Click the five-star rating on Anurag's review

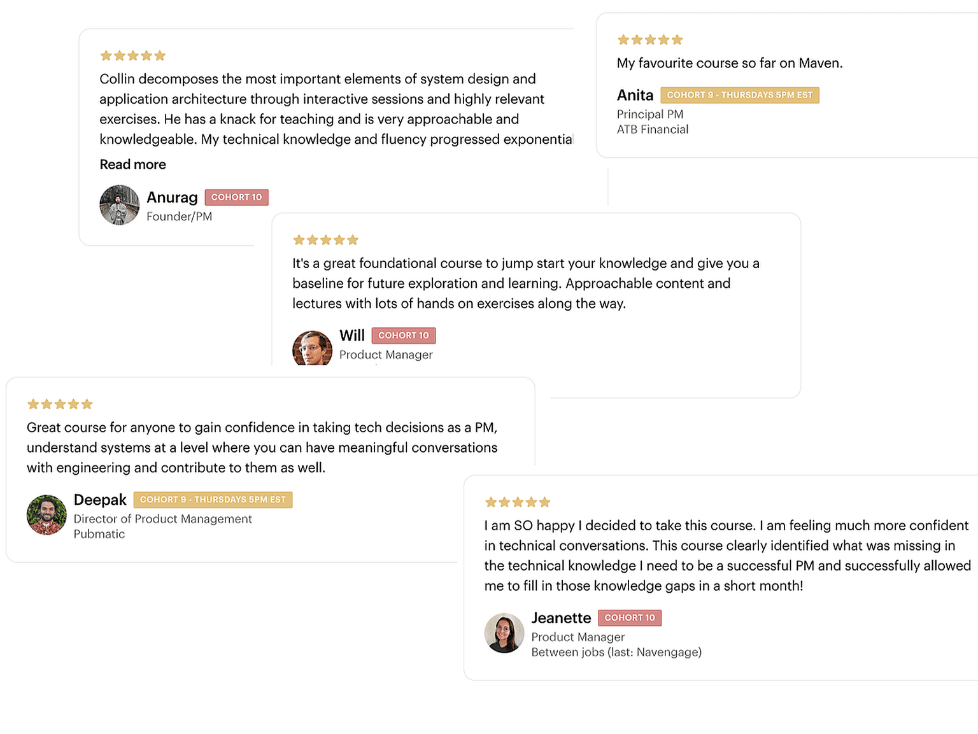133,56
